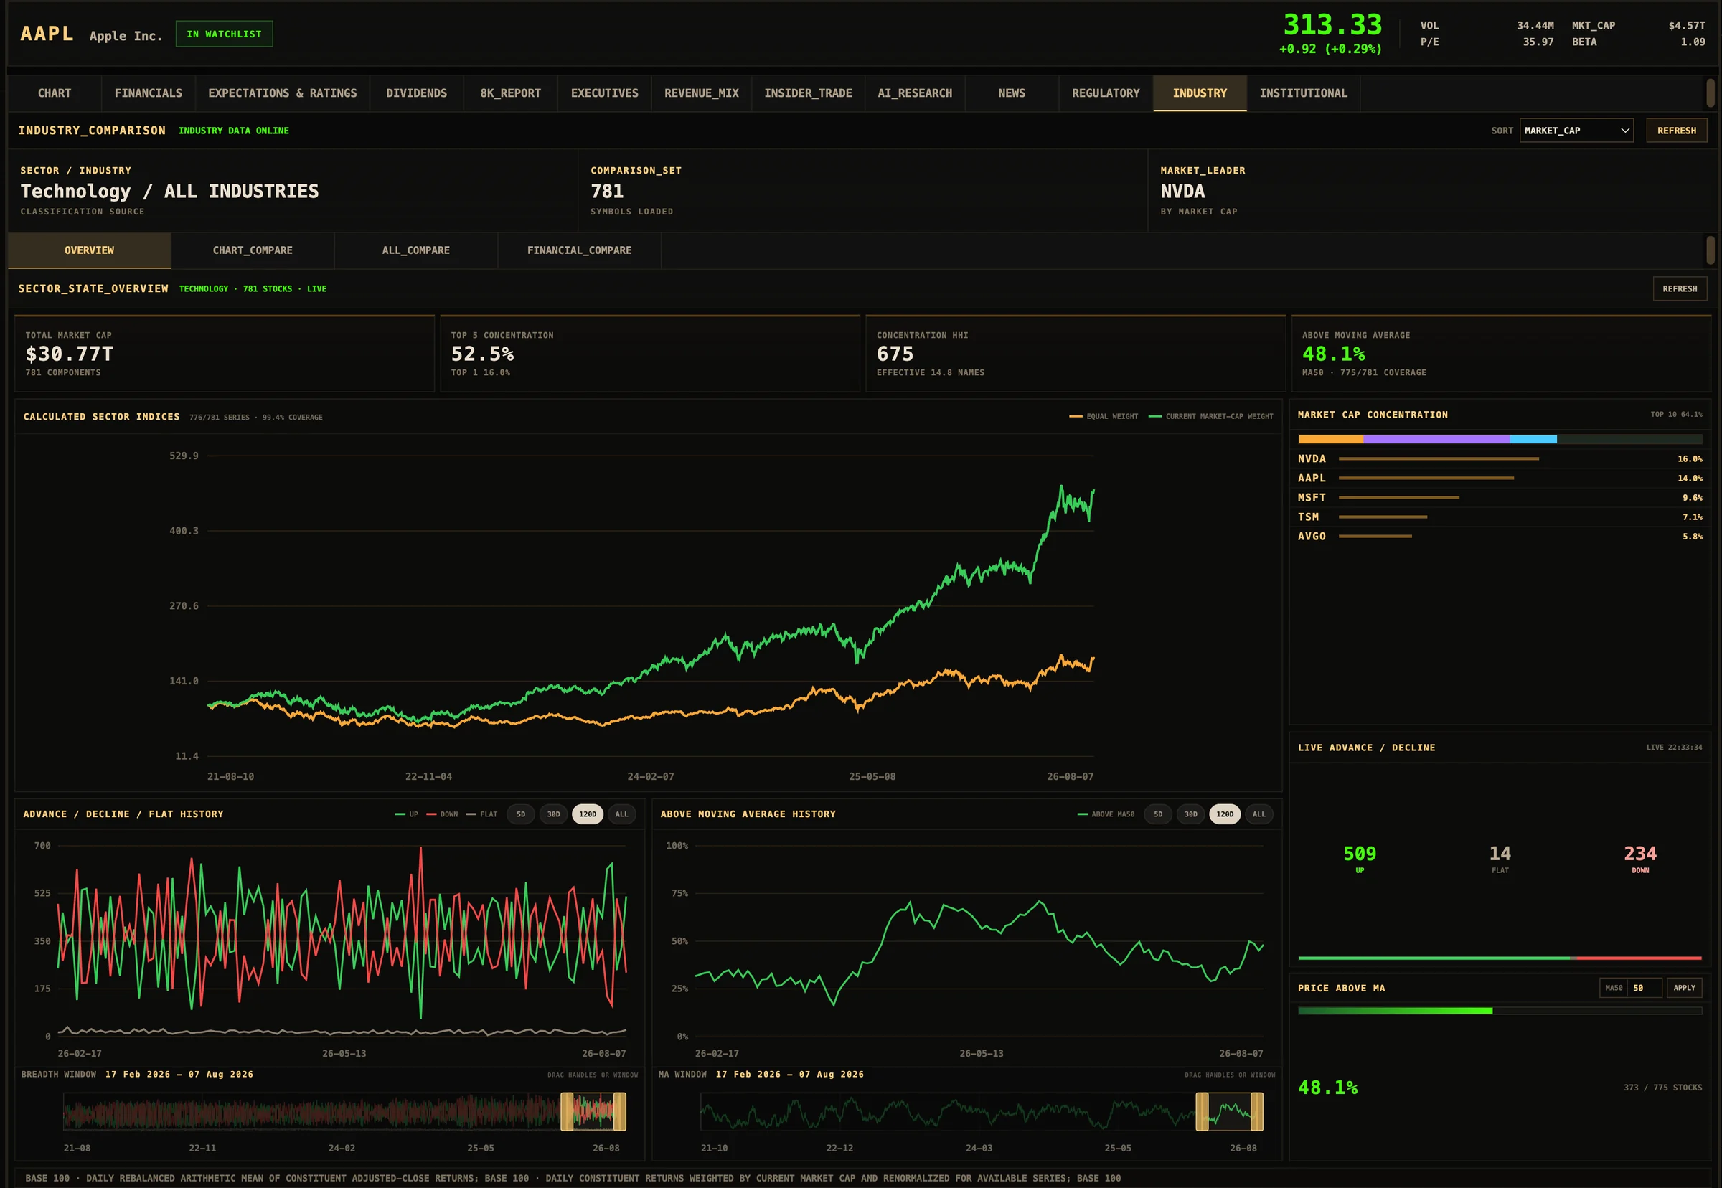This screenshot has height=1188, width=1722.
Task: Open the SORT MARKET_CAP dropdown
Action: 1576,131
